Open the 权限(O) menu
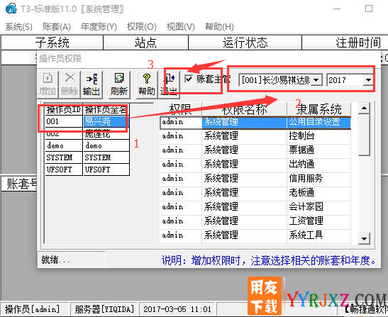The height and width of the screenshot is (317, 388). click(x=142, y=27)
